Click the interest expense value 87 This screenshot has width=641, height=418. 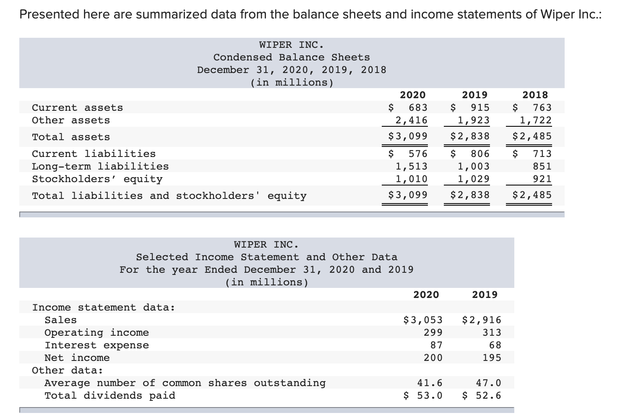pyautogui.click(x=436, y=345)
